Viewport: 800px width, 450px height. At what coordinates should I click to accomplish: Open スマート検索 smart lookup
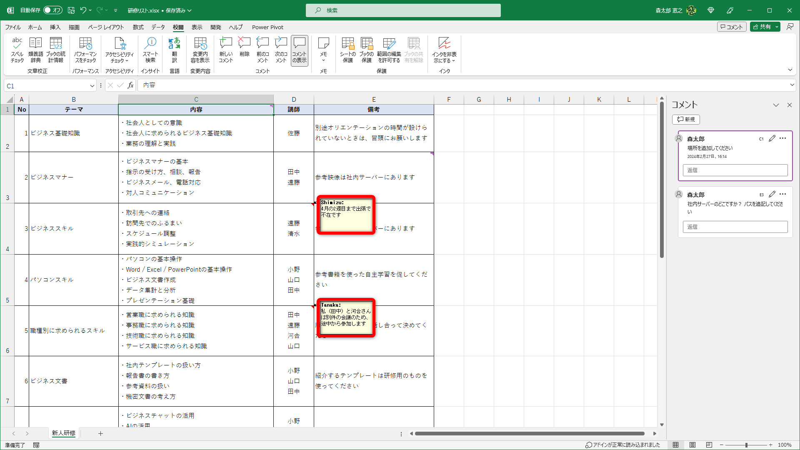pyautogui.click(x=150, y=49)
